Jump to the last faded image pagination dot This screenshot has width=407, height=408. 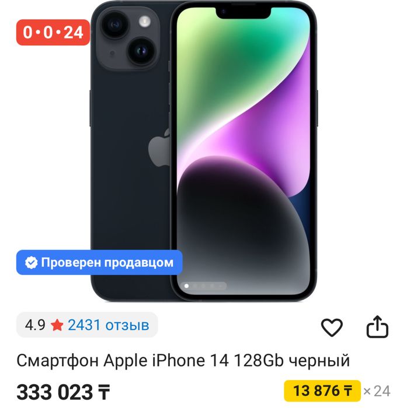click(x=220, y=286)
